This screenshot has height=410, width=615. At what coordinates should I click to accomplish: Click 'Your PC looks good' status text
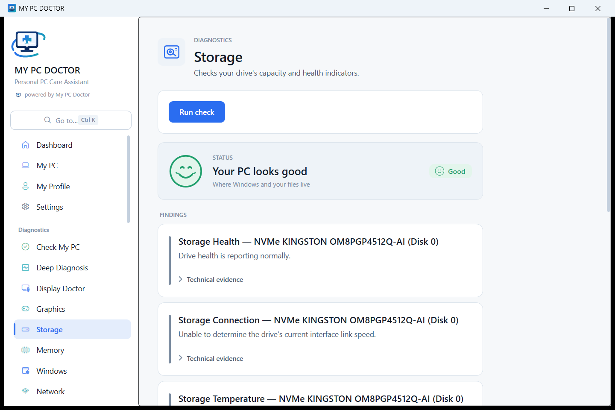point(260,171)
